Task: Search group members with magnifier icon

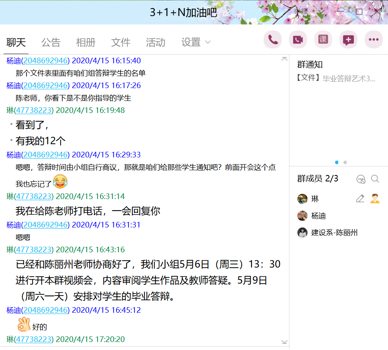Action: coord(375,179)
